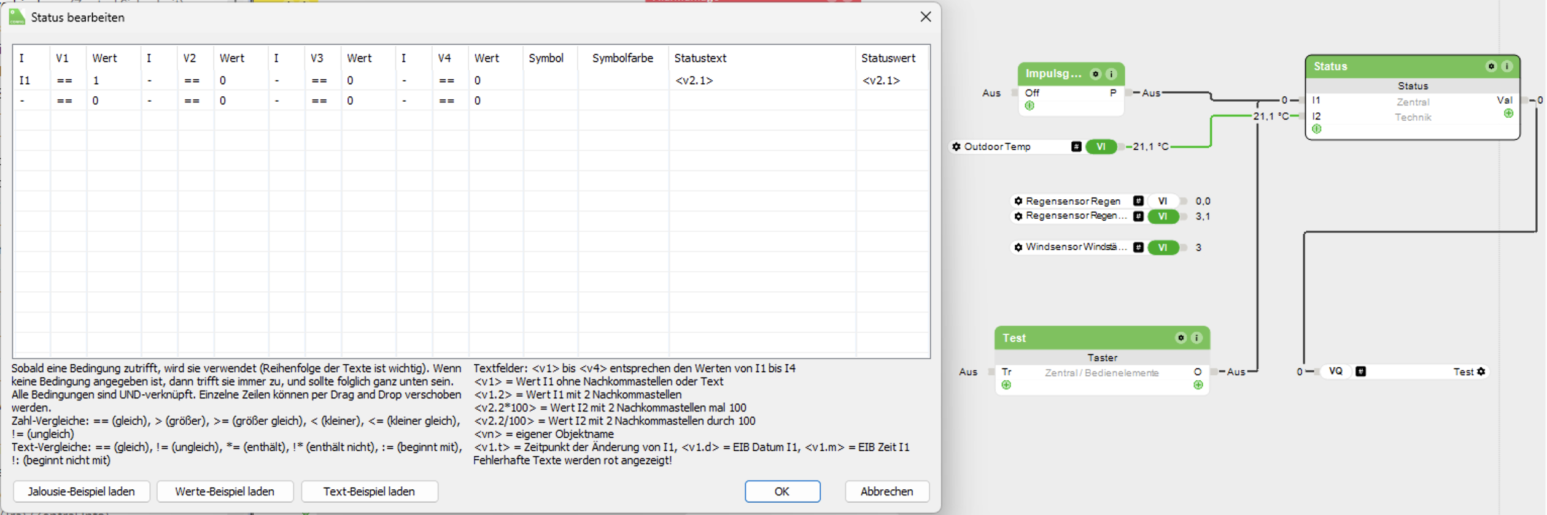
Task: Click Statustext column header
Action: (762, 58)
